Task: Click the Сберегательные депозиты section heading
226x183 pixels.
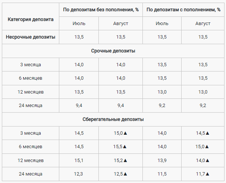Action: [x=113, y=119]
